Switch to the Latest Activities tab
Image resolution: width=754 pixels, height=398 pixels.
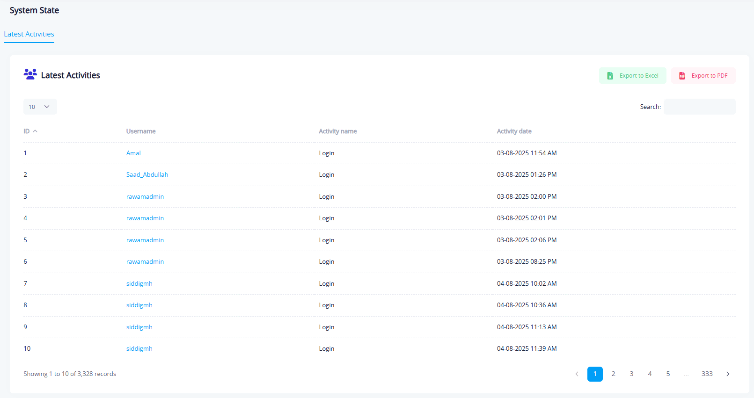coord(29,34)
